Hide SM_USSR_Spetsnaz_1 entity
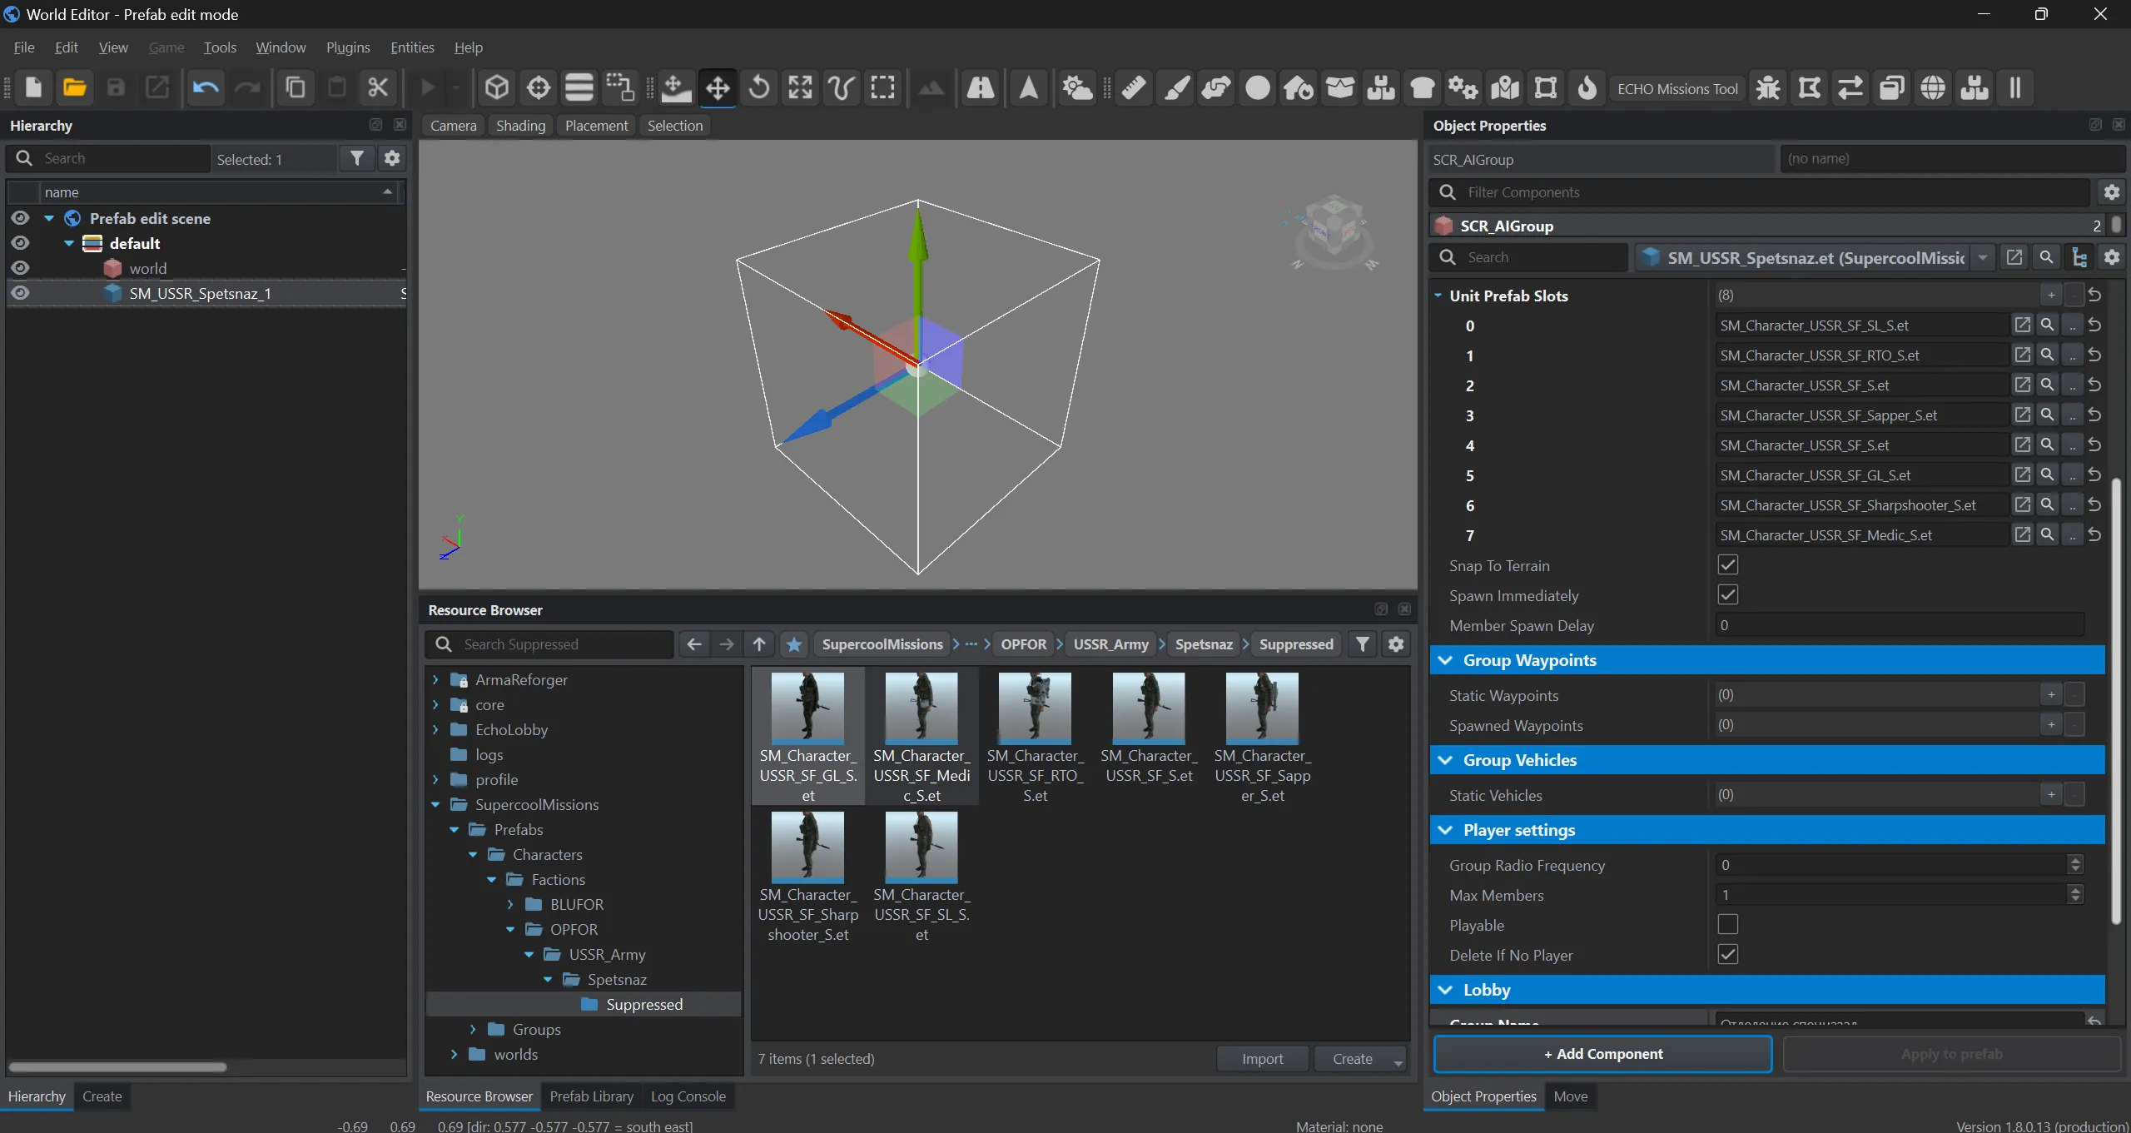This screenshot has height=1133, width=2131. pos(21,293)
